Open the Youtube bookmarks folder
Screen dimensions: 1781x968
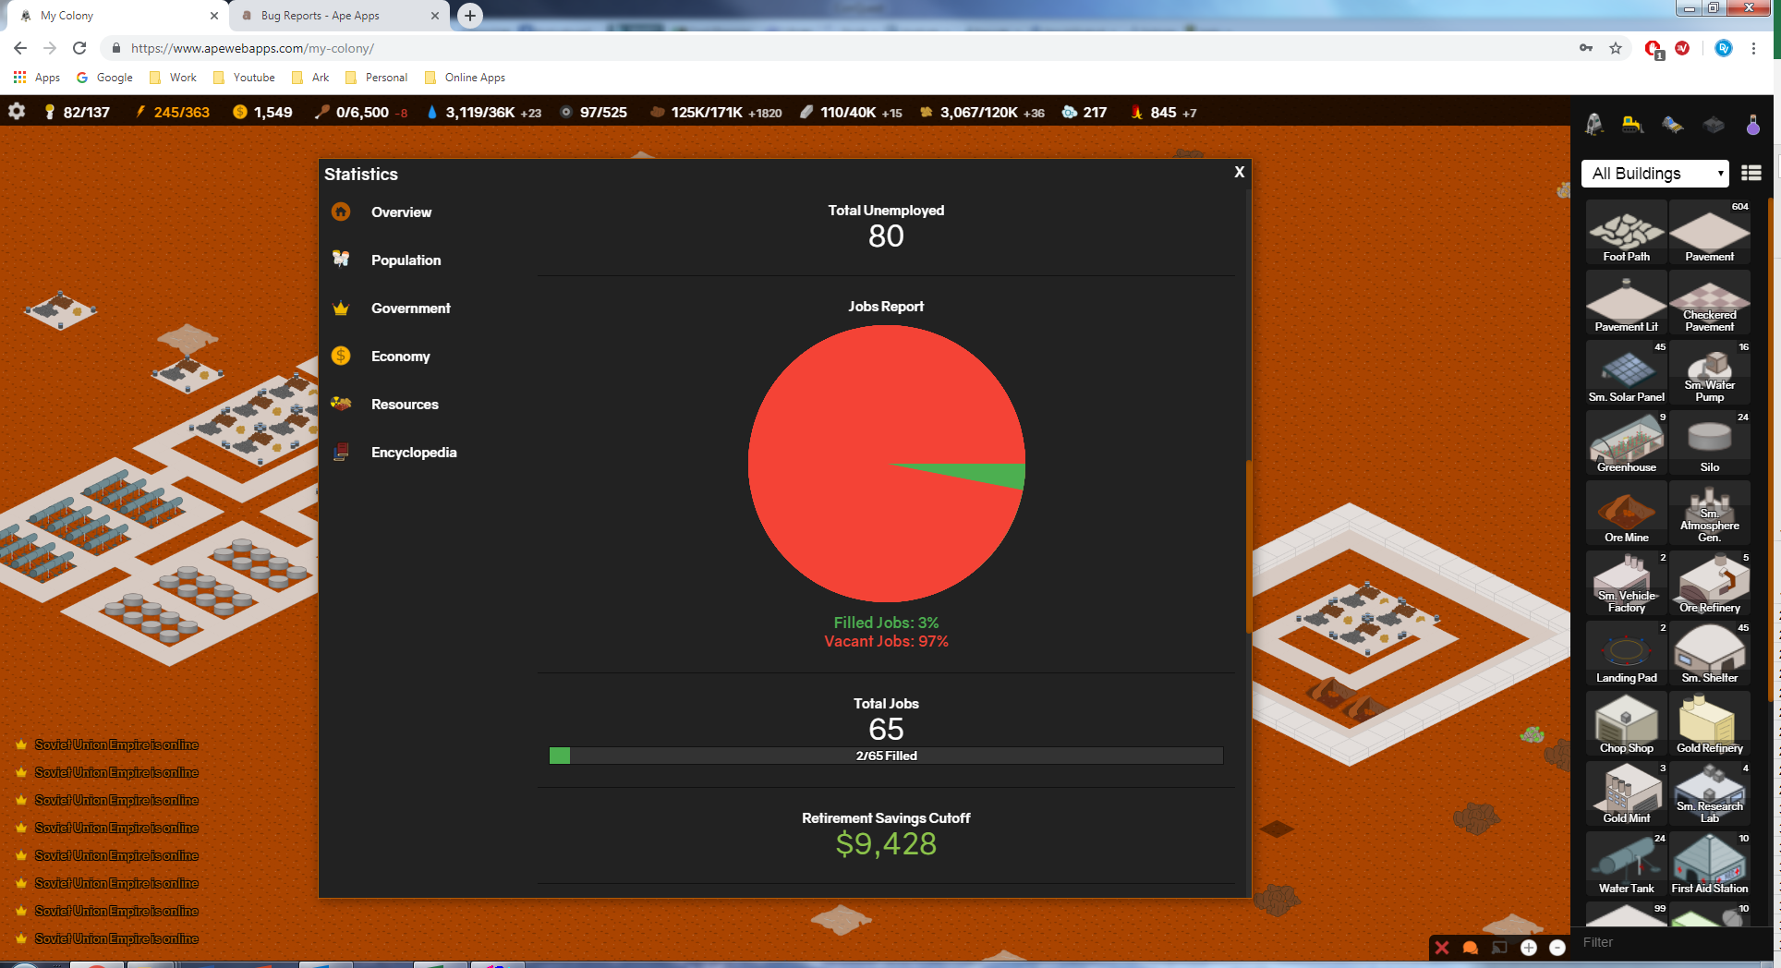[x=245, y=78]
